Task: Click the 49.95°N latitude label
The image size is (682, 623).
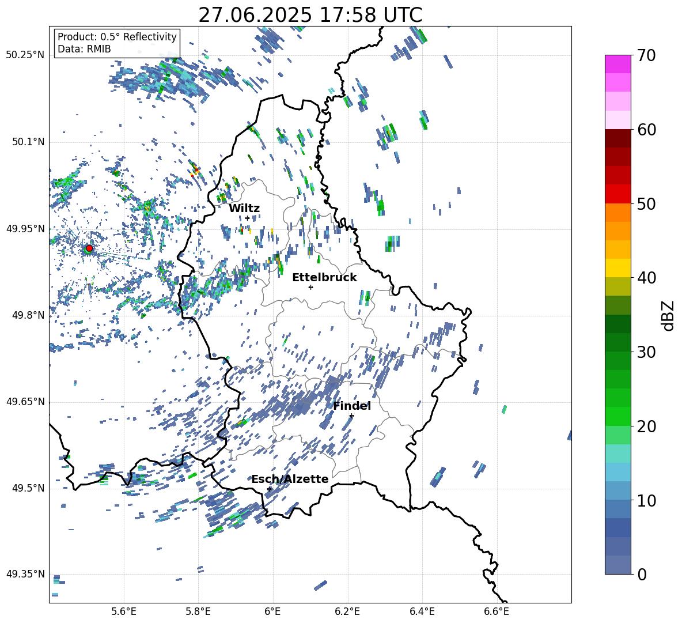Action: coord(25,229)
